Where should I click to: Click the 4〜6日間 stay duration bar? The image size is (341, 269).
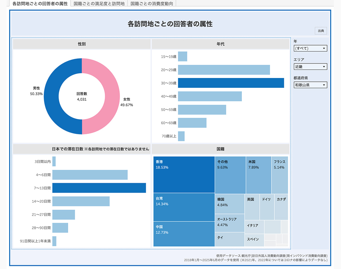(90, 175)
